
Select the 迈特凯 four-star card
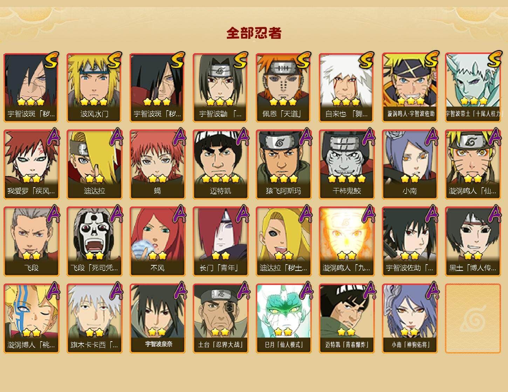220,164
